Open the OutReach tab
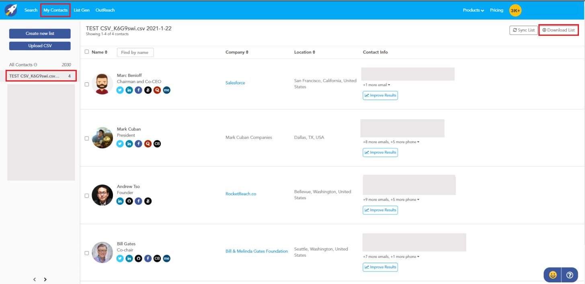Screen dimensions: 585x284 click(105, 10)
